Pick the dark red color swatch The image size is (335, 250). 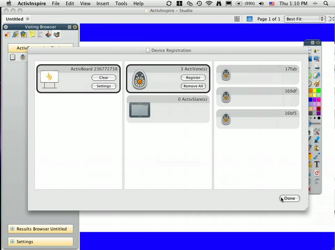click(319, 109)
